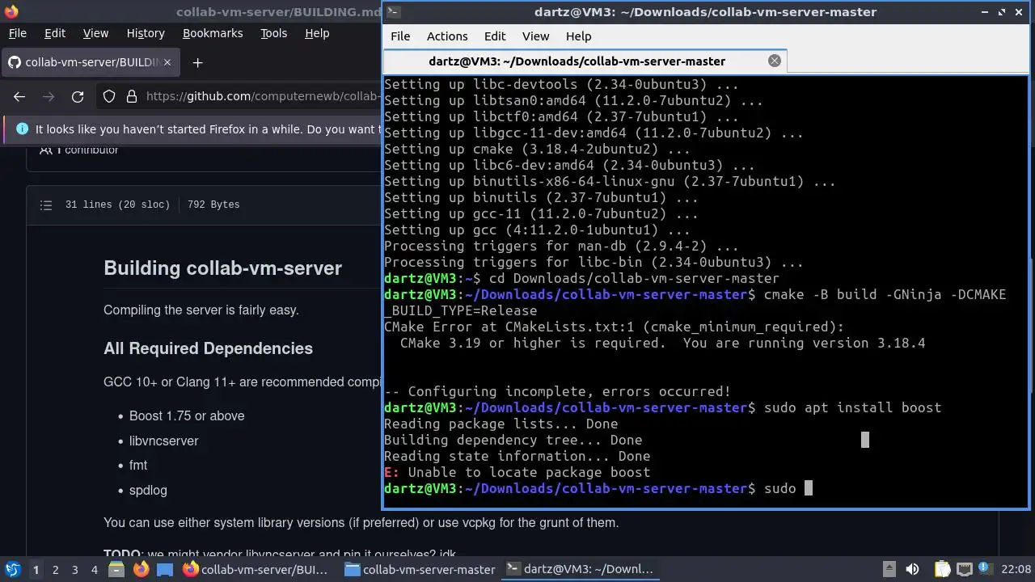Click the 'Building collab-vm-server' heading
The width and height of the screenshot is (1035, 582).
222,268
